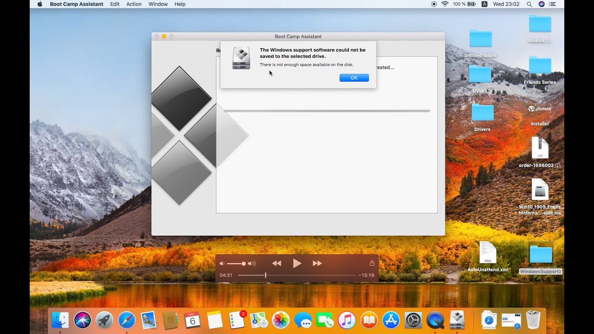
Task: Open System Preferences from the Dock
Action: point(413,320)
